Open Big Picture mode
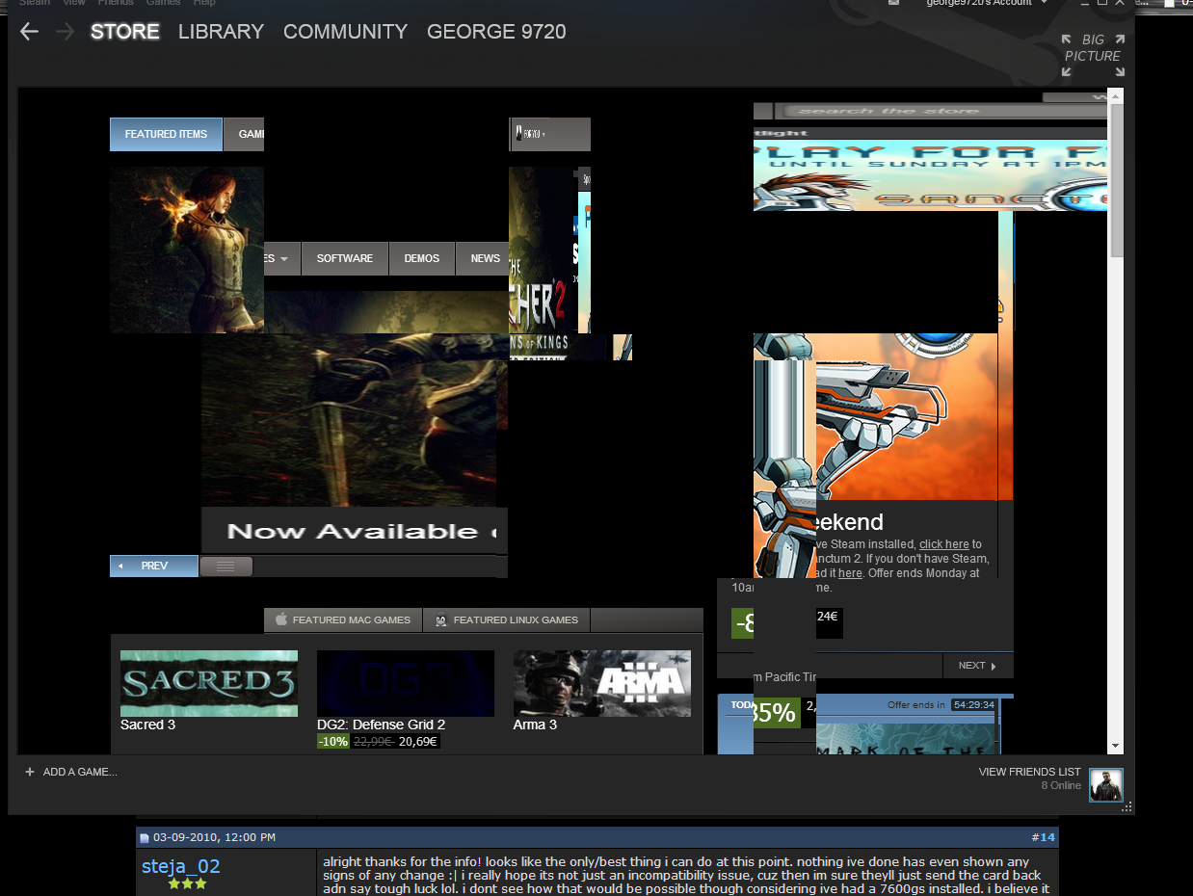The image size is (1193, 896). click(x=1093, y=55)
